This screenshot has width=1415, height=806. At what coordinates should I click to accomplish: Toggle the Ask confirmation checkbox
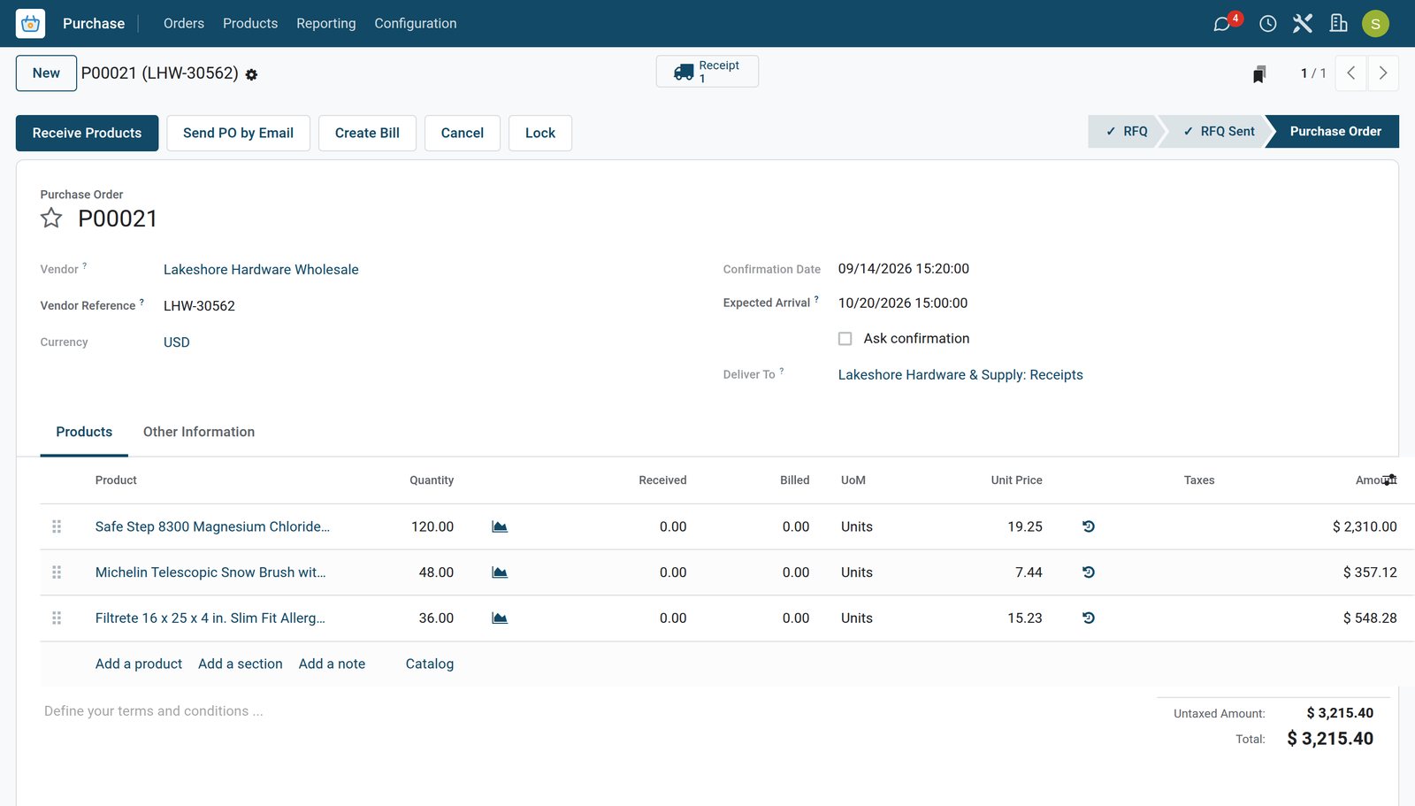point(845,339)
